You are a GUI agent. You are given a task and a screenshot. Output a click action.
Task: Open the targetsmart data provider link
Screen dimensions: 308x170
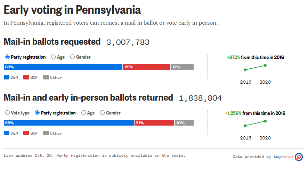(283, 157)
